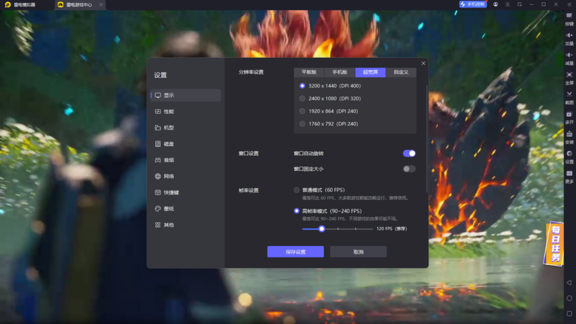Open the 每日任务 daily task banner
The height and width of the screenshot is (324, 576).
click(x=555, y=243)
